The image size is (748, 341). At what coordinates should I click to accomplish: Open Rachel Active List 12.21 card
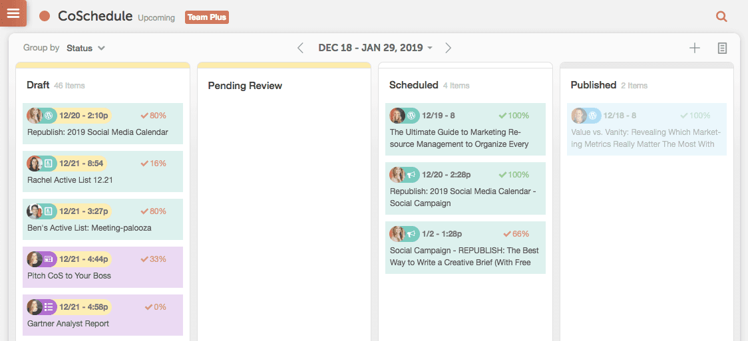[102, 171]
